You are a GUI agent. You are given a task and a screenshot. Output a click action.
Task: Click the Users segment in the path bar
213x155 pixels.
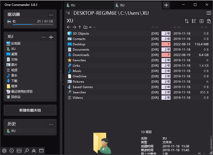pyautogui.click(x=133, y=13)
